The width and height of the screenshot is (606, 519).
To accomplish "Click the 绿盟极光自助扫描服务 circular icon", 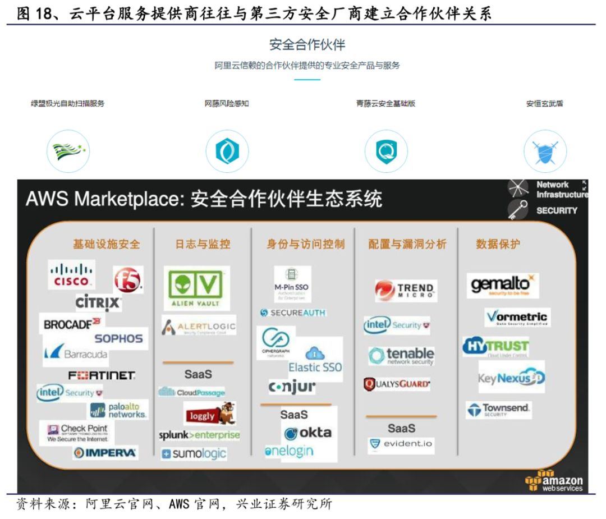I will (x=68, y=151).
